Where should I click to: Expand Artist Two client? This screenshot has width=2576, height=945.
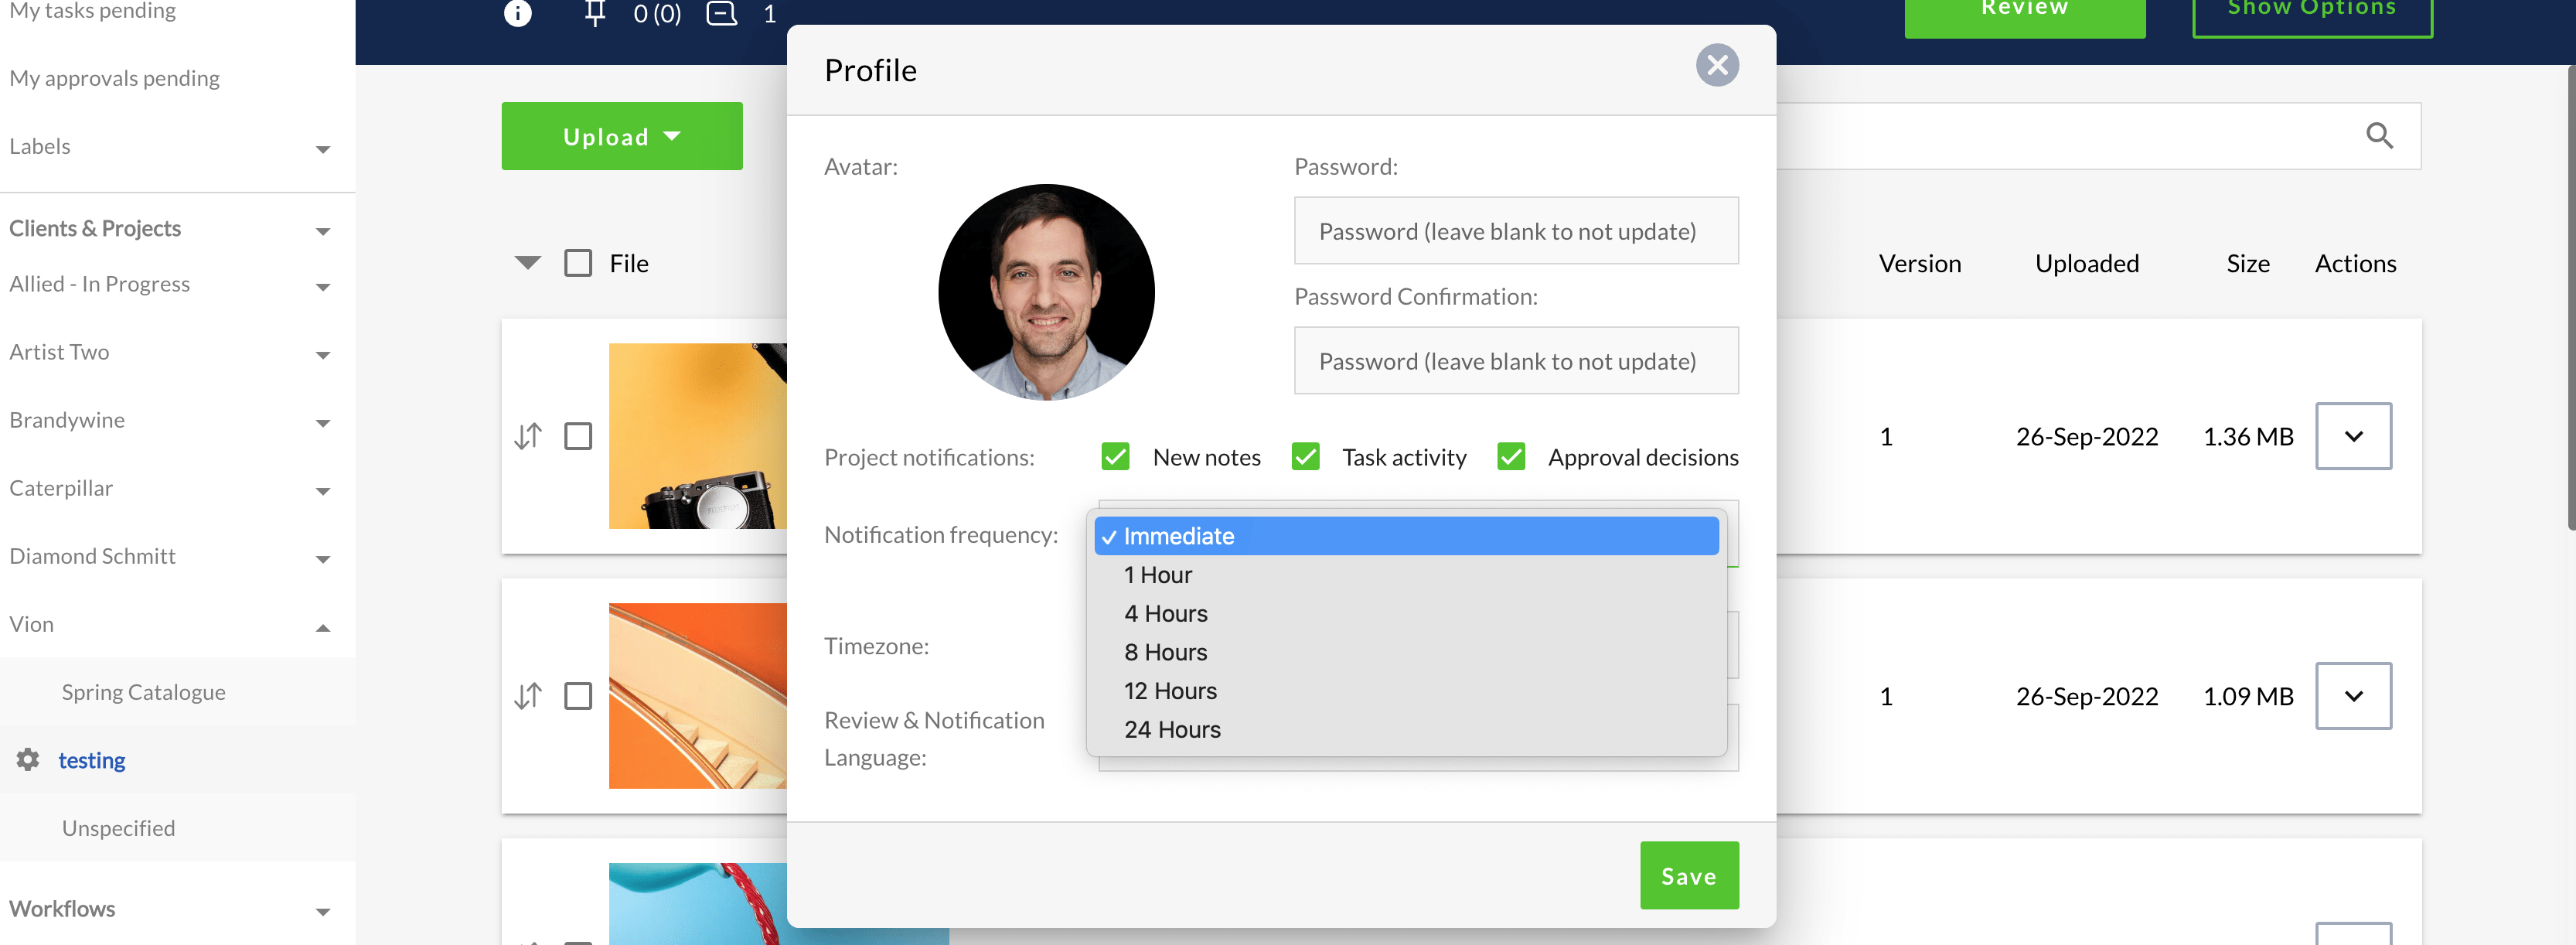pos(322,355)
